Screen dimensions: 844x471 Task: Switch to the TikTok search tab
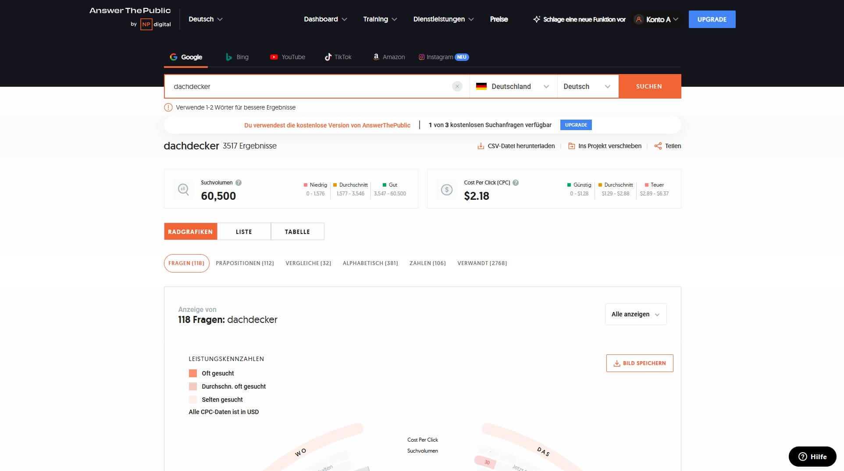[338, 57]
